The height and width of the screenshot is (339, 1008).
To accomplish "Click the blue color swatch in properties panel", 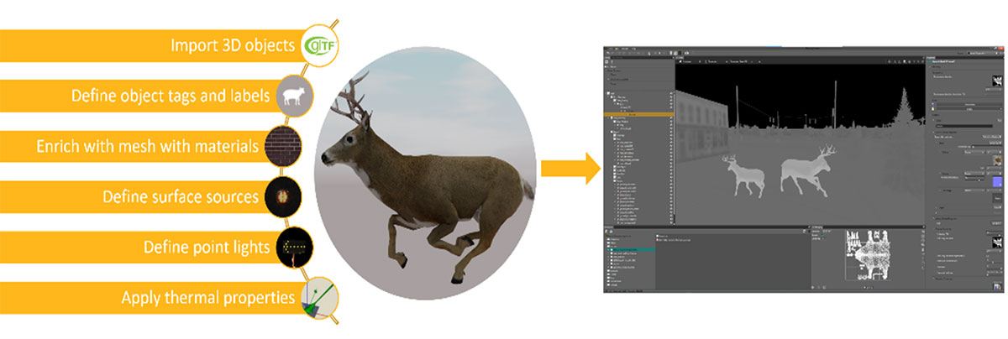I will [995, 180].
